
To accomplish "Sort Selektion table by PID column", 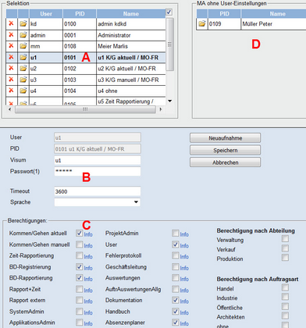I will tap(80, 14).
